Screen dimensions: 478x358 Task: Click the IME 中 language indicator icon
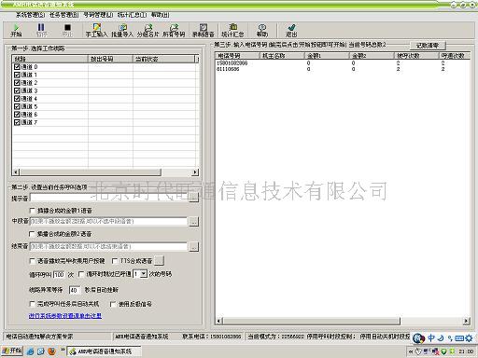click(x=431, y=338)
